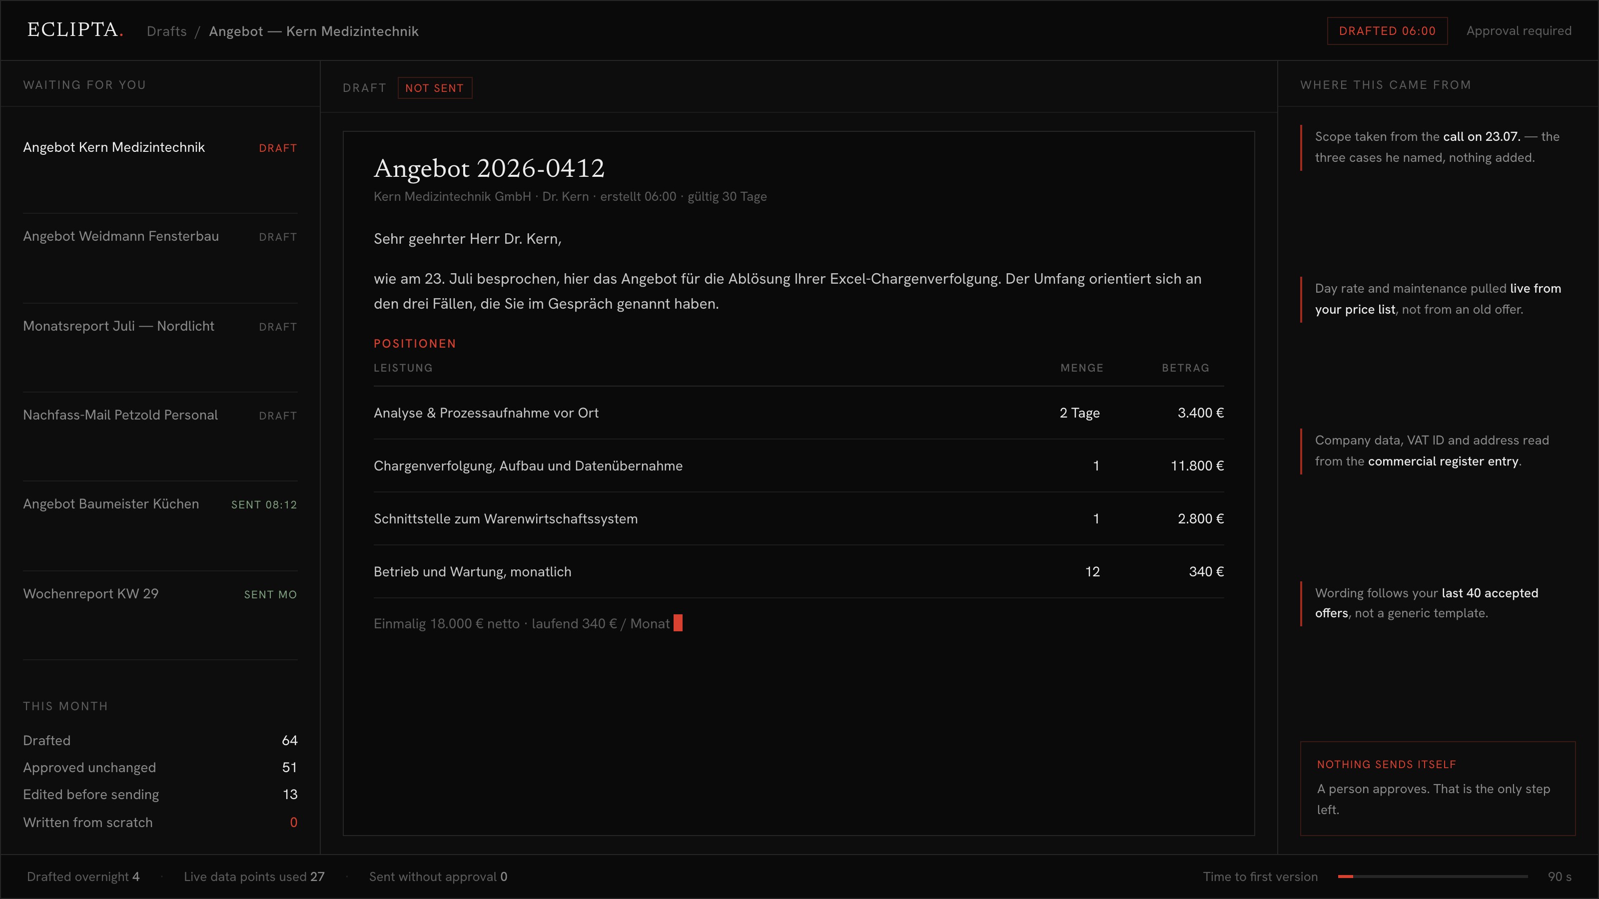The image size is (1599, 899).
Task: Click Sent without approval 0 in status bar
Action: [438, 877]
